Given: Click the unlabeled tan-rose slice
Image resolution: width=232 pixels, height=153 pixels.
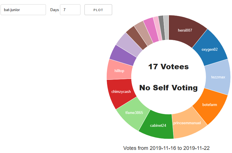Looking at the screenshot, I should tap(144, 33).
